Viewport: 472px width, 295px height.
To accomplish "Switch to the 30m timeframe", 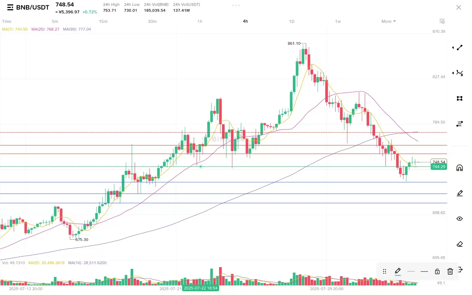I will click(x=152, y=21).
